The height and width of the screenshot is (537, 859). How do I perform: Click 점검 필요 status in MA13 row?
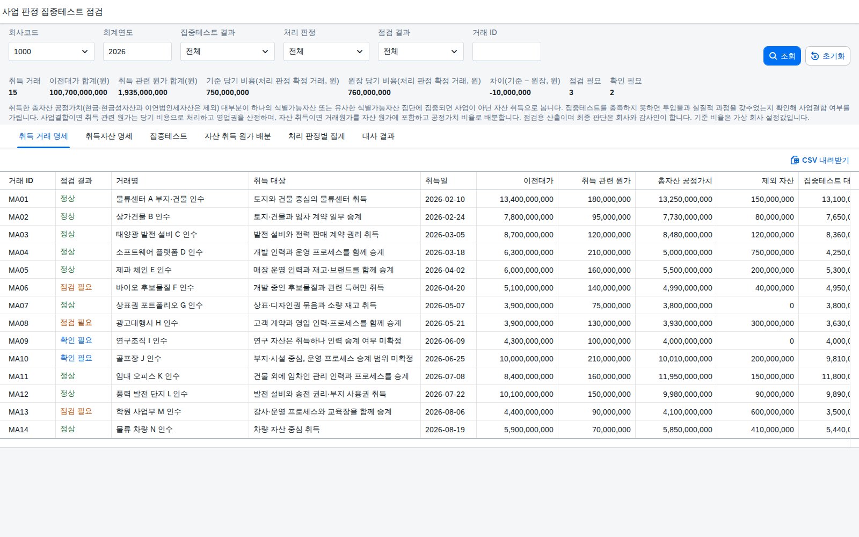76,411
